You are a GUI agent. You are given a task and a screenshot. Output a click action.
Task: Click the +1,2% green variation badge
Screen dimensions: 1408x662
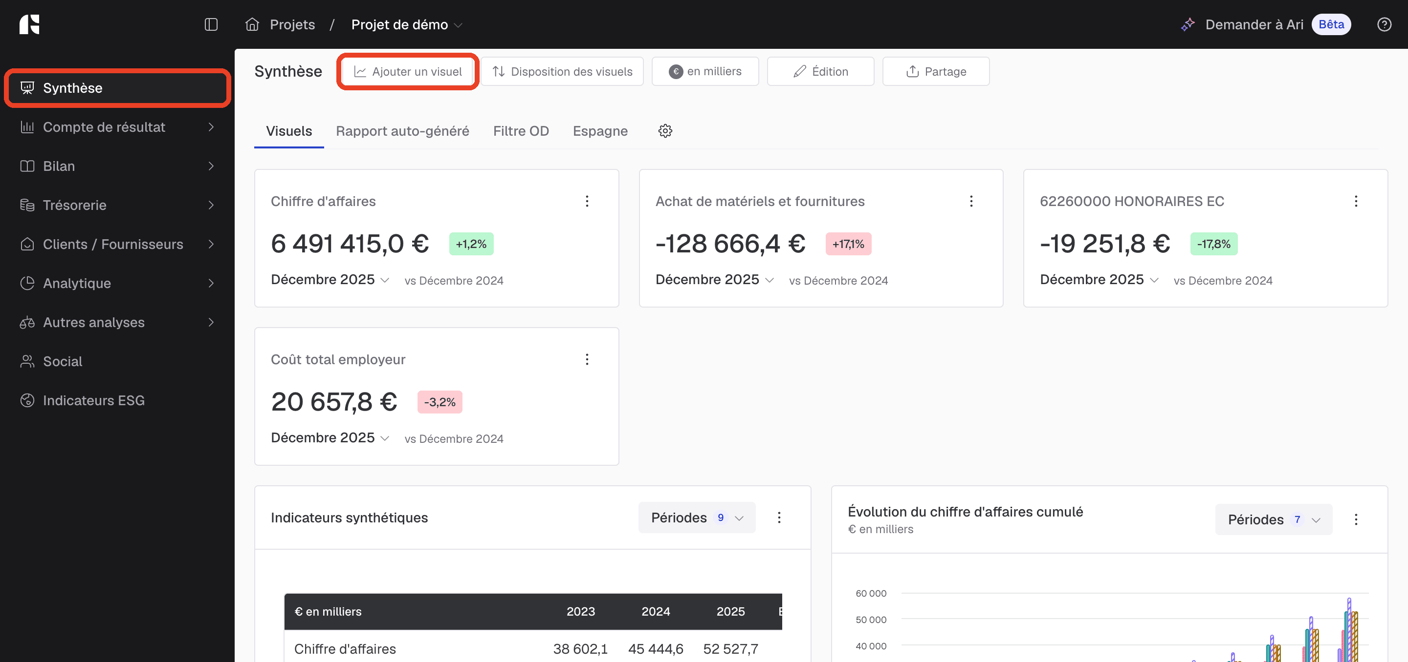point(471,244)
